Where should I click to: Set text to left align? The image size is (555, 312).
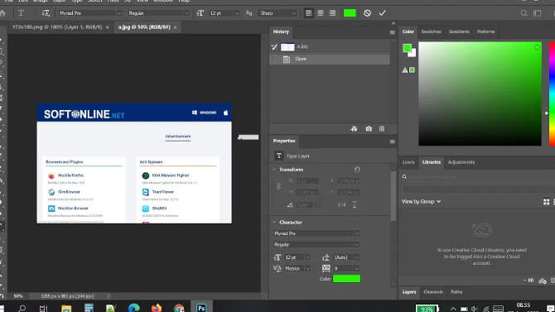point(309,13)
